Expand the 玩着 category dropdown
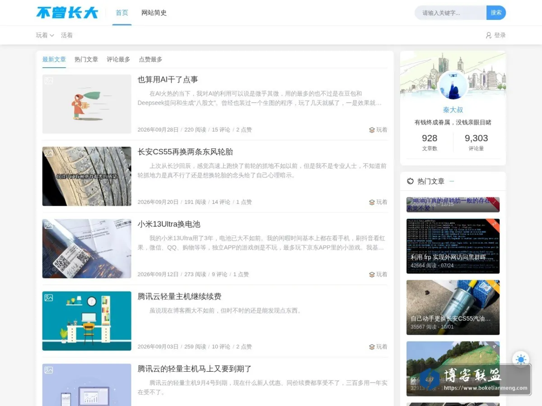Image resolution: width=542 pixels, height=406 pixels. [x=45, y=35]
